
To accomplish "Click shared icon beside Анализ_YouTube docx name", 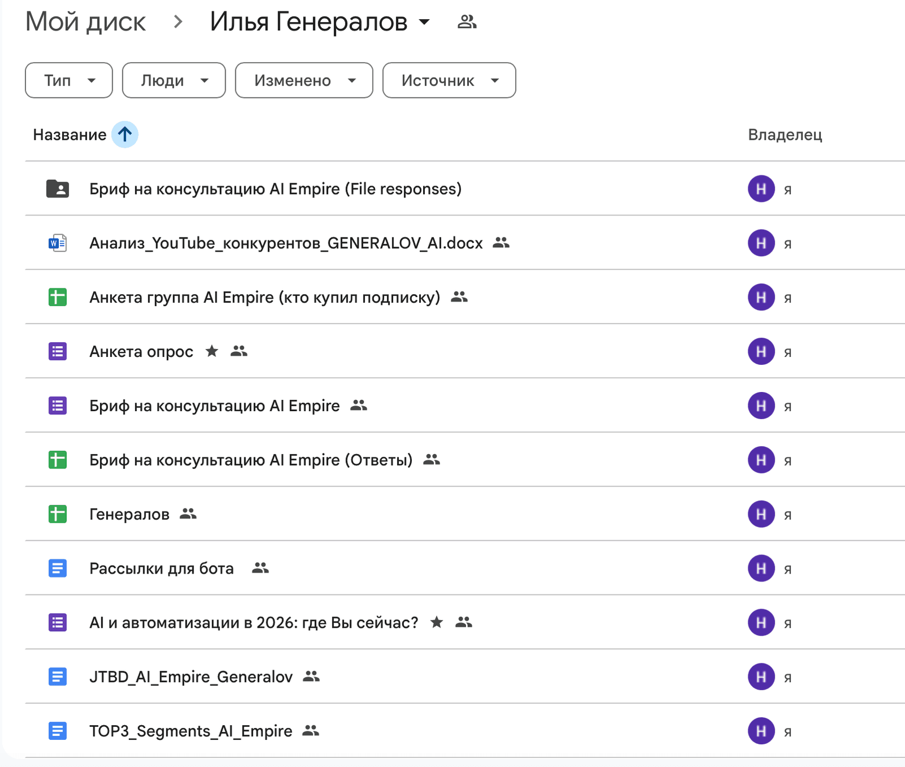I will click(501, 243).
